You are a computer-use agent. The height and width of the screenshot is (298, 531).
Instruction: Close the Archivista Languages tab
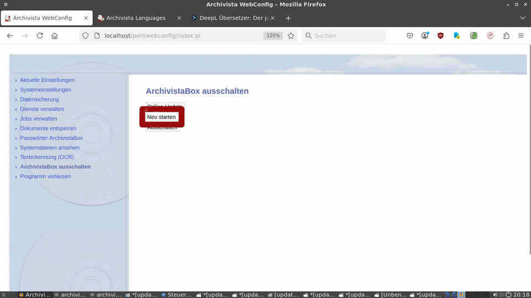point(179,18)
